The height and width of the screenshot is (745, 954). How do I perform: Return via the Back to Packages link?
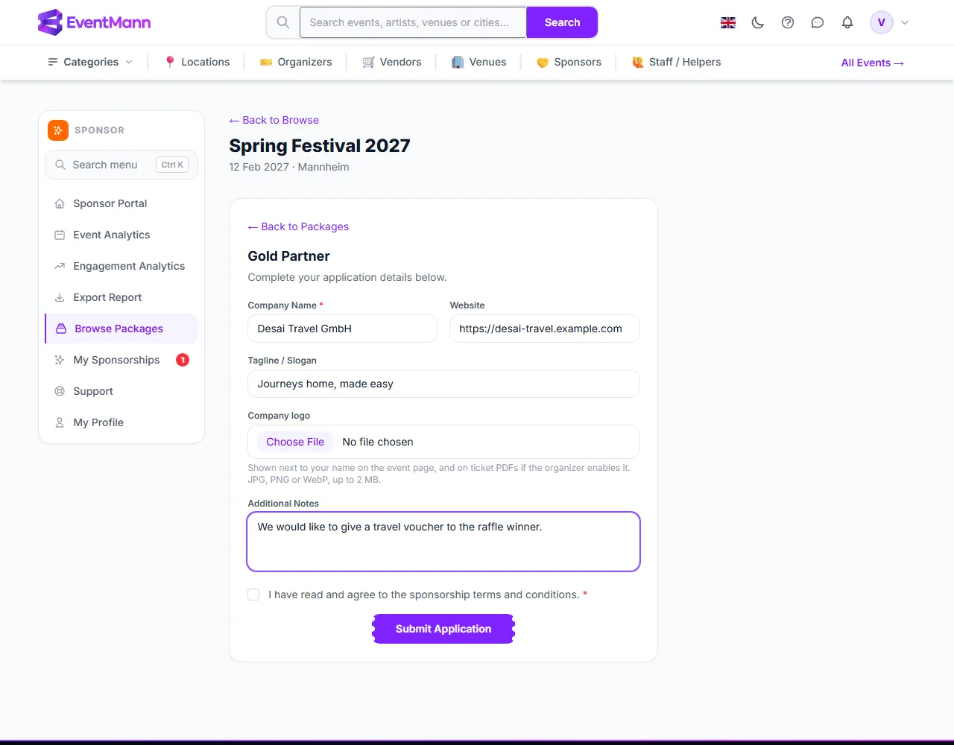298,226
